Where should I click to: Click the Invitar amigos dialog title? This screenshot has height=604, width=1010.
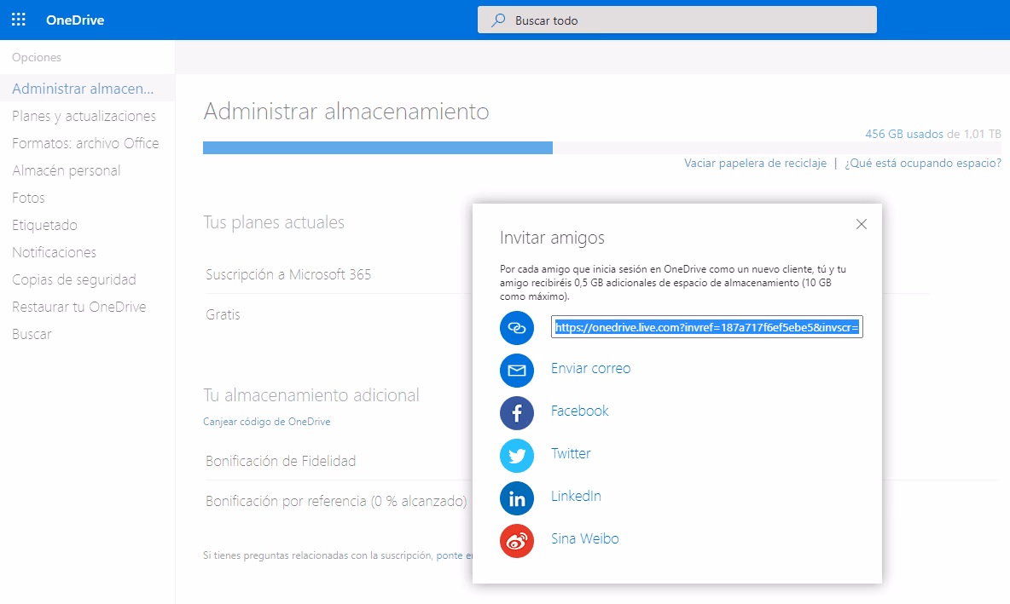click(x=552, y=238)
